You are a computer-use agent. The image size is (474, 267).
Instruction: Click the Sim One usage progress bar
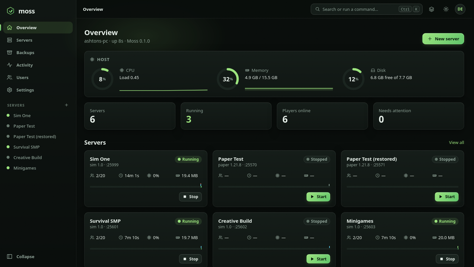click(x=146, y=187)
